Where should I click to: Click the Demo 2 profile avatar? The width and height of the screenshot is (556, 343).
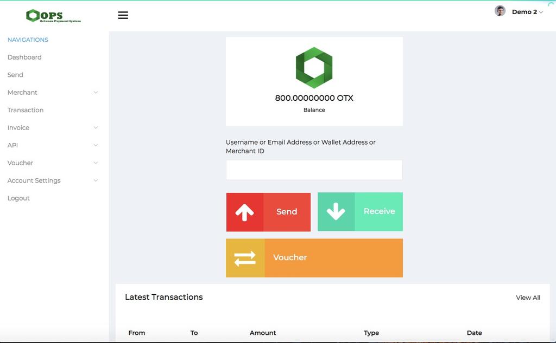coord(500,11)
